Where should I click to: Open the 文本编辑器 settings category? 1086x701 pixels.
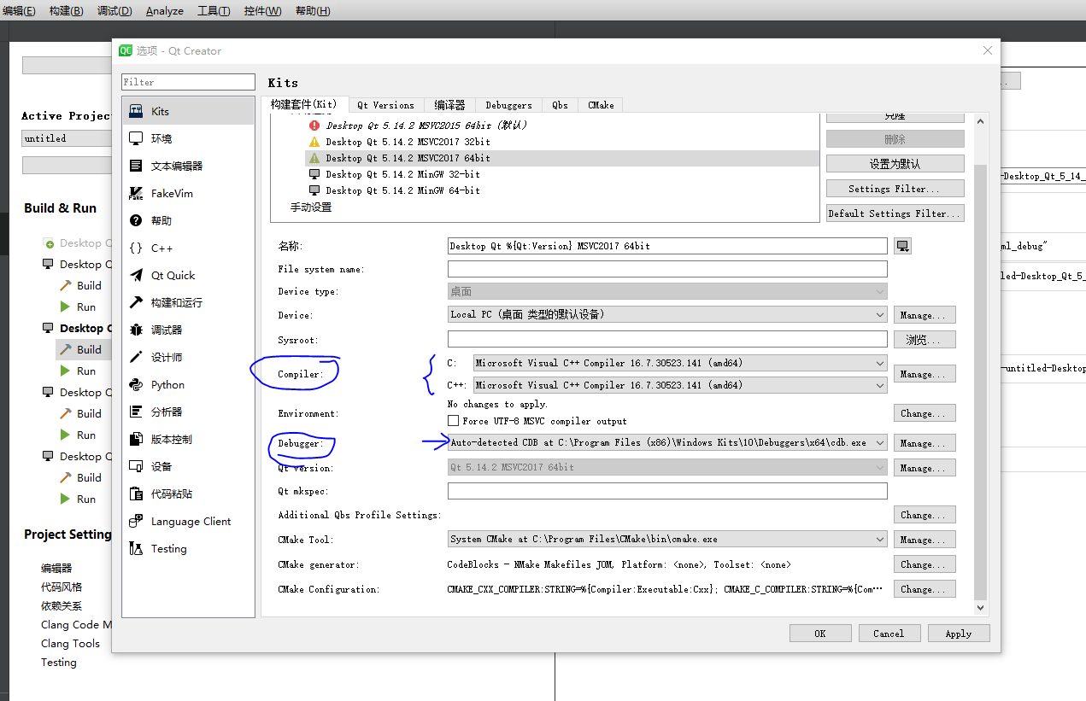tap(188, 166)
